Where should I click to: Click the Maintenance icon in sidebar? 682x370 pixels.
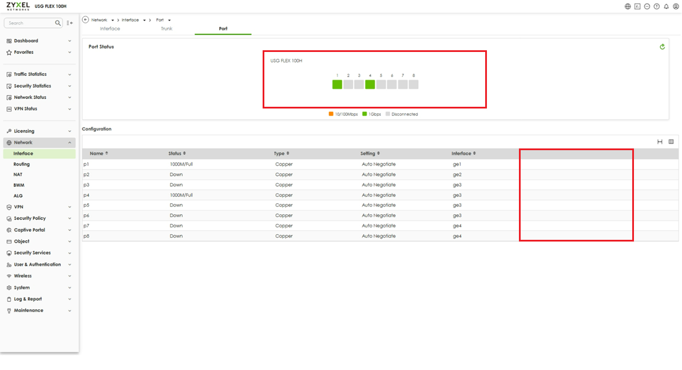point(9,311)
